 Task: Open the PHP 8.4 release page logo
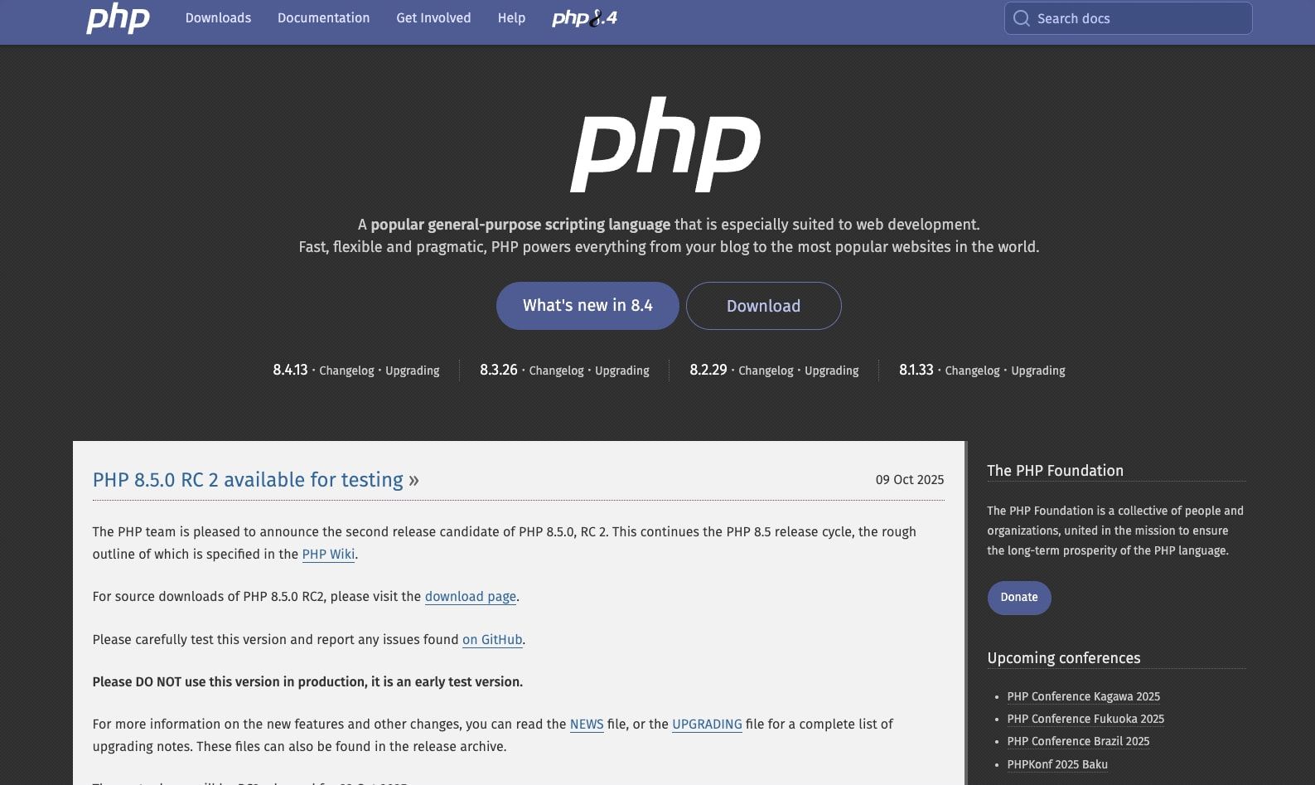click(x=584, y=18)
